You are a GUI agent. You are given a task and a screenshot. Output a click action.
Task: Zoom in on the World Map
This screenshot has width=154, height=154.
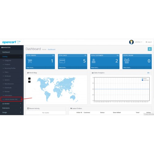[29, 79]
